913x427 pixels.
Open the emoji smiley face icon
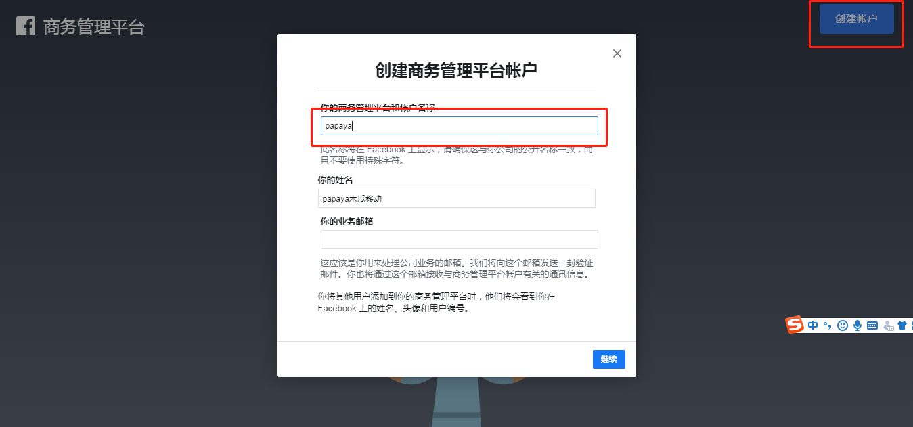[843, 325]
